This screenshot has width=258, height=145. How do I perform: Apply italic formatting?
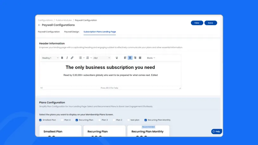[67, 58]
